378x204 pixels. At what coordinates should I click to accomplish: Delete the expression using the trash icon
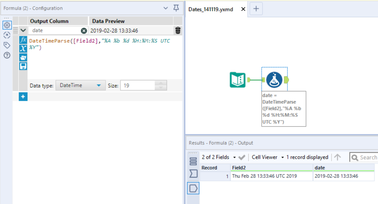(x=178, y=30)
